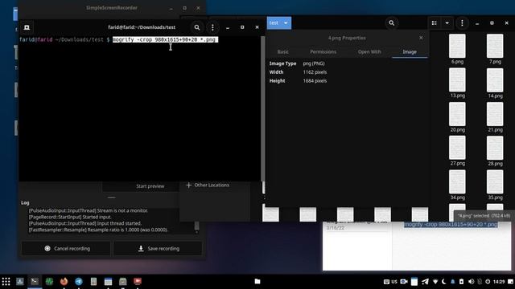This screenshot has height=289, width=515.
Task: Select the 28.png file thumbnail
Action: click(x=495, y=148)
